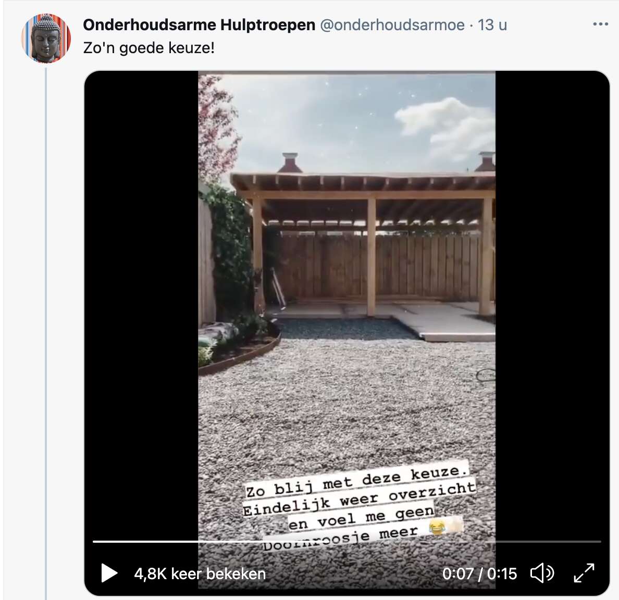Viewport: 619px width, 600px height.
Task: Open Onderhoudsarme Hulptroepen profile name
Action: pos(199,25)
